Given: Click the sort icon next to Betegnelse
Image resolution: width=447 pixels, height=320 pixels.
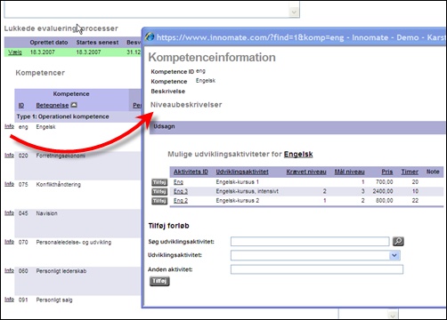Looking at the screenshot, I should point(74,105).
